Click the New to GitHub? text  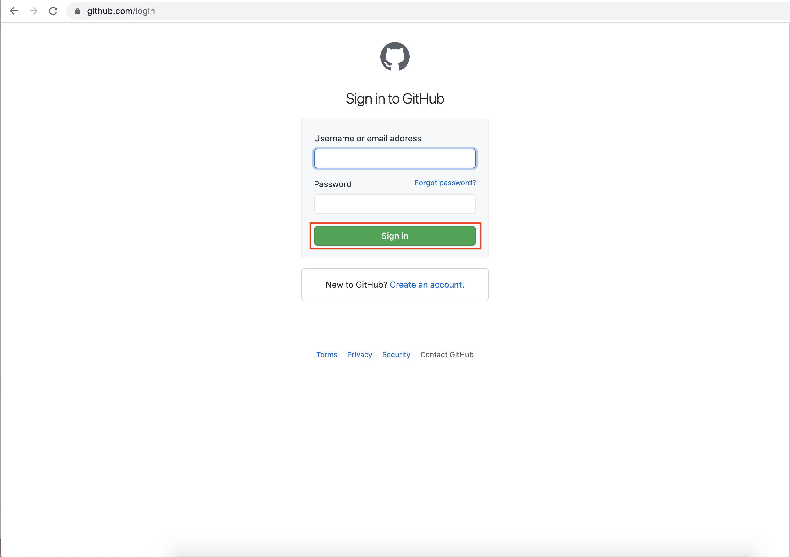tap(356, 285)
